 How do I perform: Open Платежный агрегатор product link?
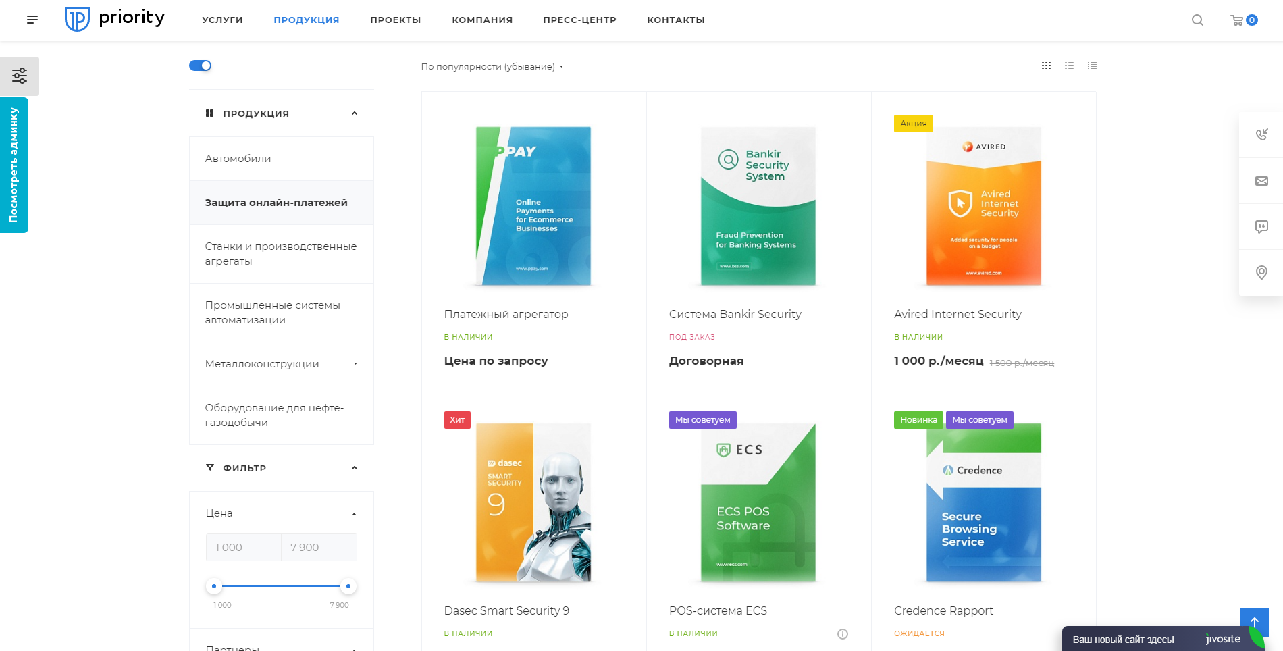(x=506, y=314)
